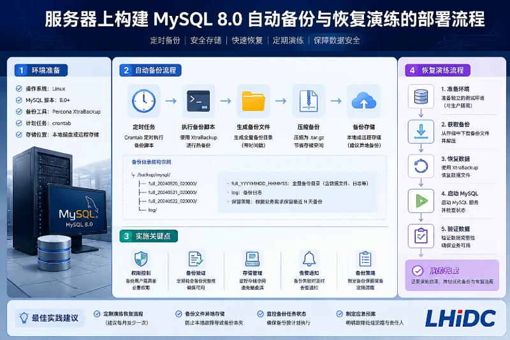Click the clipboard list icon above 备份策略

365,259
